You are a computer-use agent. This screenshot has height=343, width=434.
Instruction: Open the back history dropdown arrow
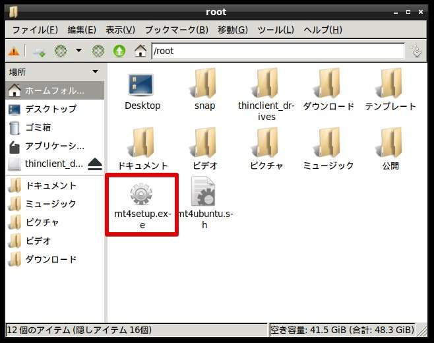pyautogui.click(x=79, y=51)
